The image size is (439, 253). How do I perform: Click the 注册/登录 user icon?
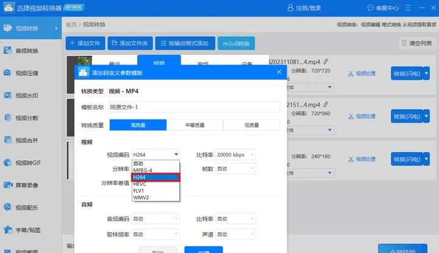(x=290, y=8)
